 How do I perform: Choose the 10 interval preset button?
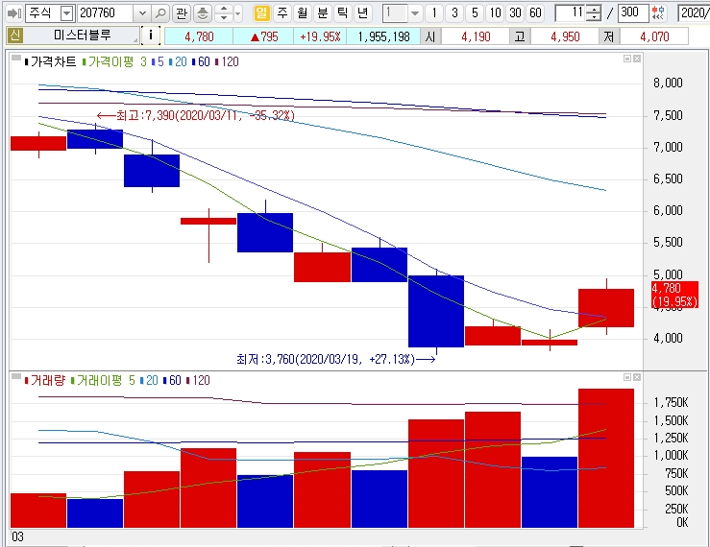(x=495, y=12)
